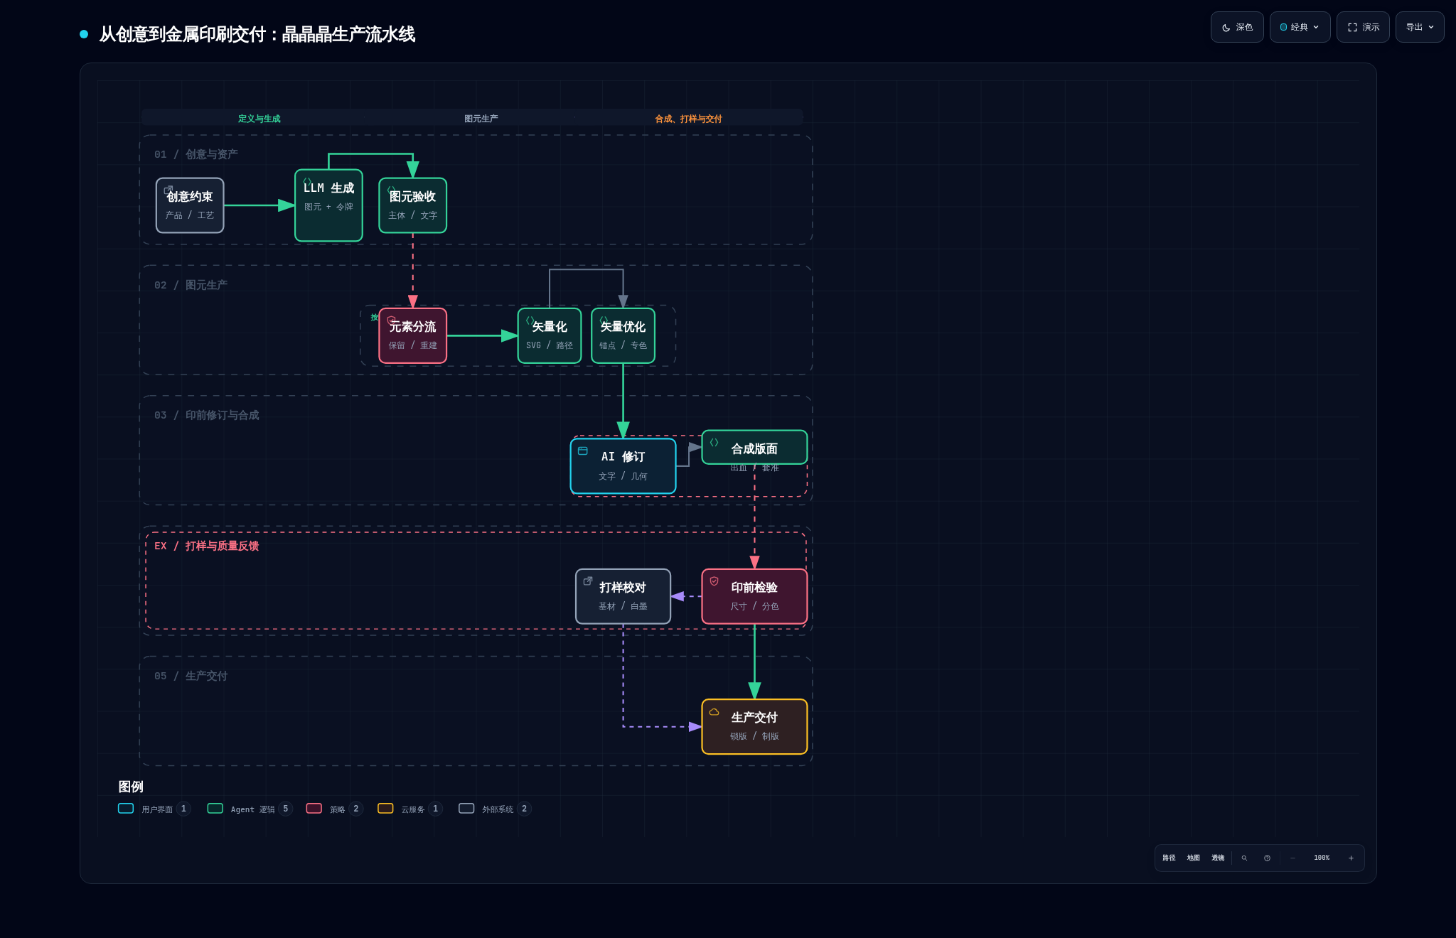
Task: Select the 定义与生成 phase tab
Action: pos(259,119)
